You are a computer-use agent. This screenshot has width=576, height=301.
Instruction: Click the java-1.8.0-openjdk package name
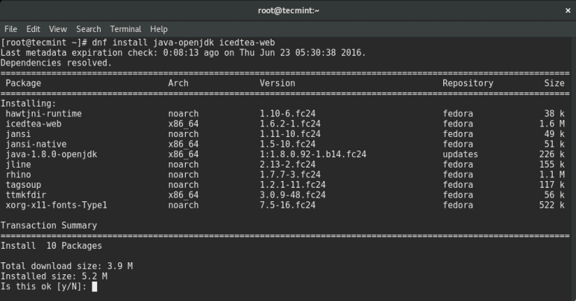click(51, 154)
